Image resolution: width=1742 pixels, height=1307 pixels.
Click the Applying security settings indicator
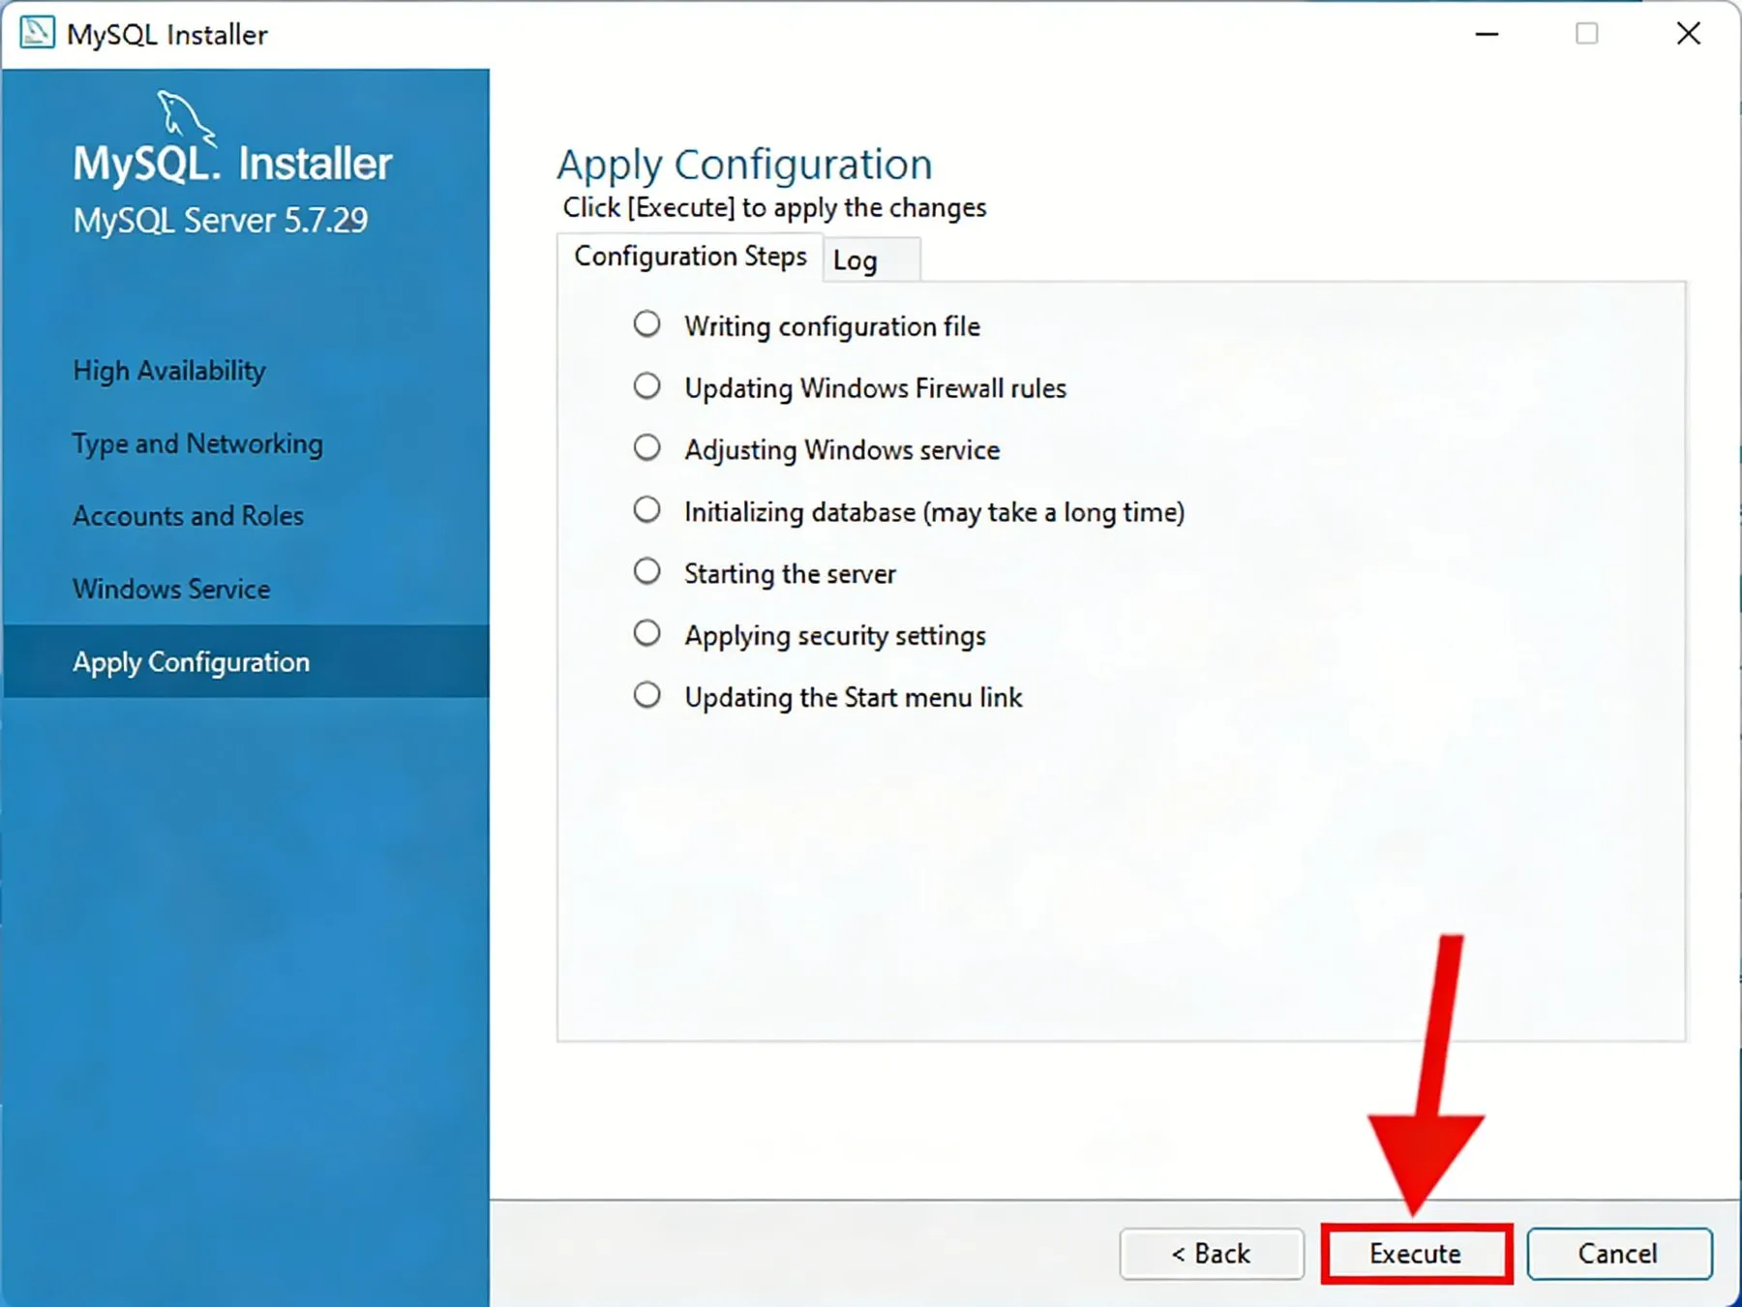pos(646,634)
